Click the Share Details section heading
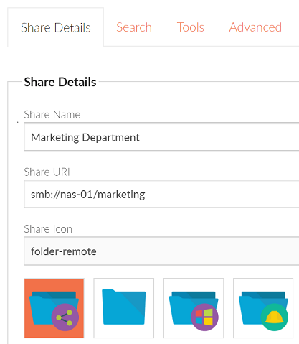Viewport: 299px width, 344px height. (60, 82)
